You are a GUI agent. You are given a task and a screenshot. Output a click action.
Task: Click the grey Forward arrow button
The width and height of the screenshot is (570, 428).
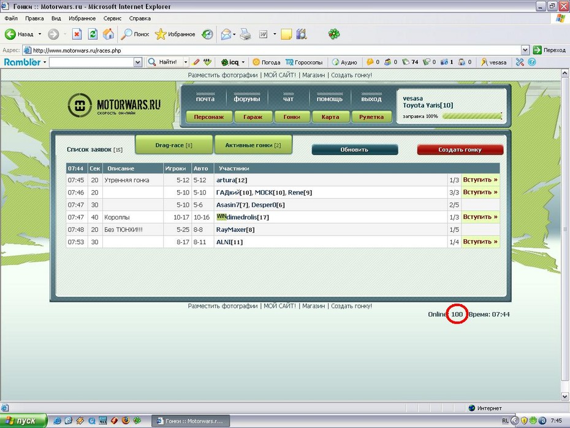53,34
